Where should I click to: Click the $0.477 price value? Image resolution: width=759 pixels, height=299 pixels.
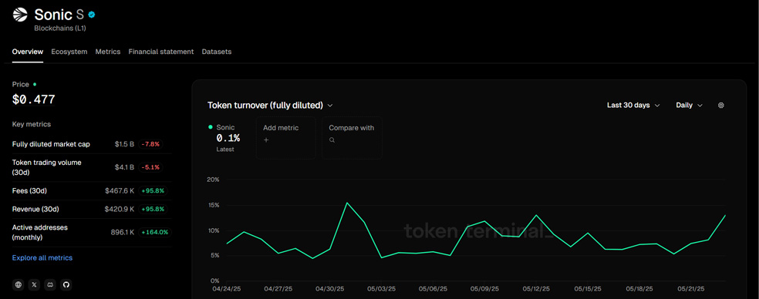[x=33, y=99]
